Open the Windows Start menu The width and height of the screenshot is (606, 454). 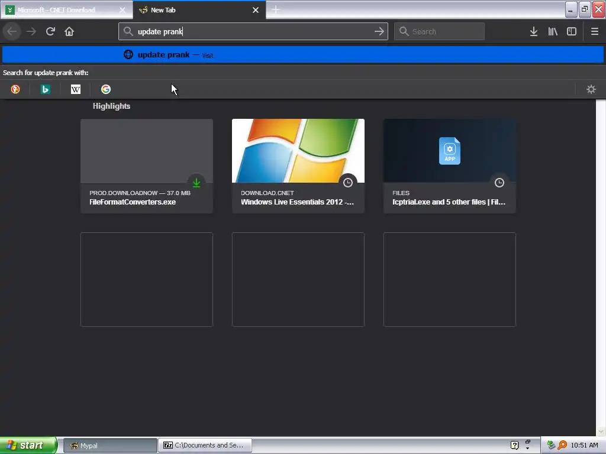pos(28,446)
